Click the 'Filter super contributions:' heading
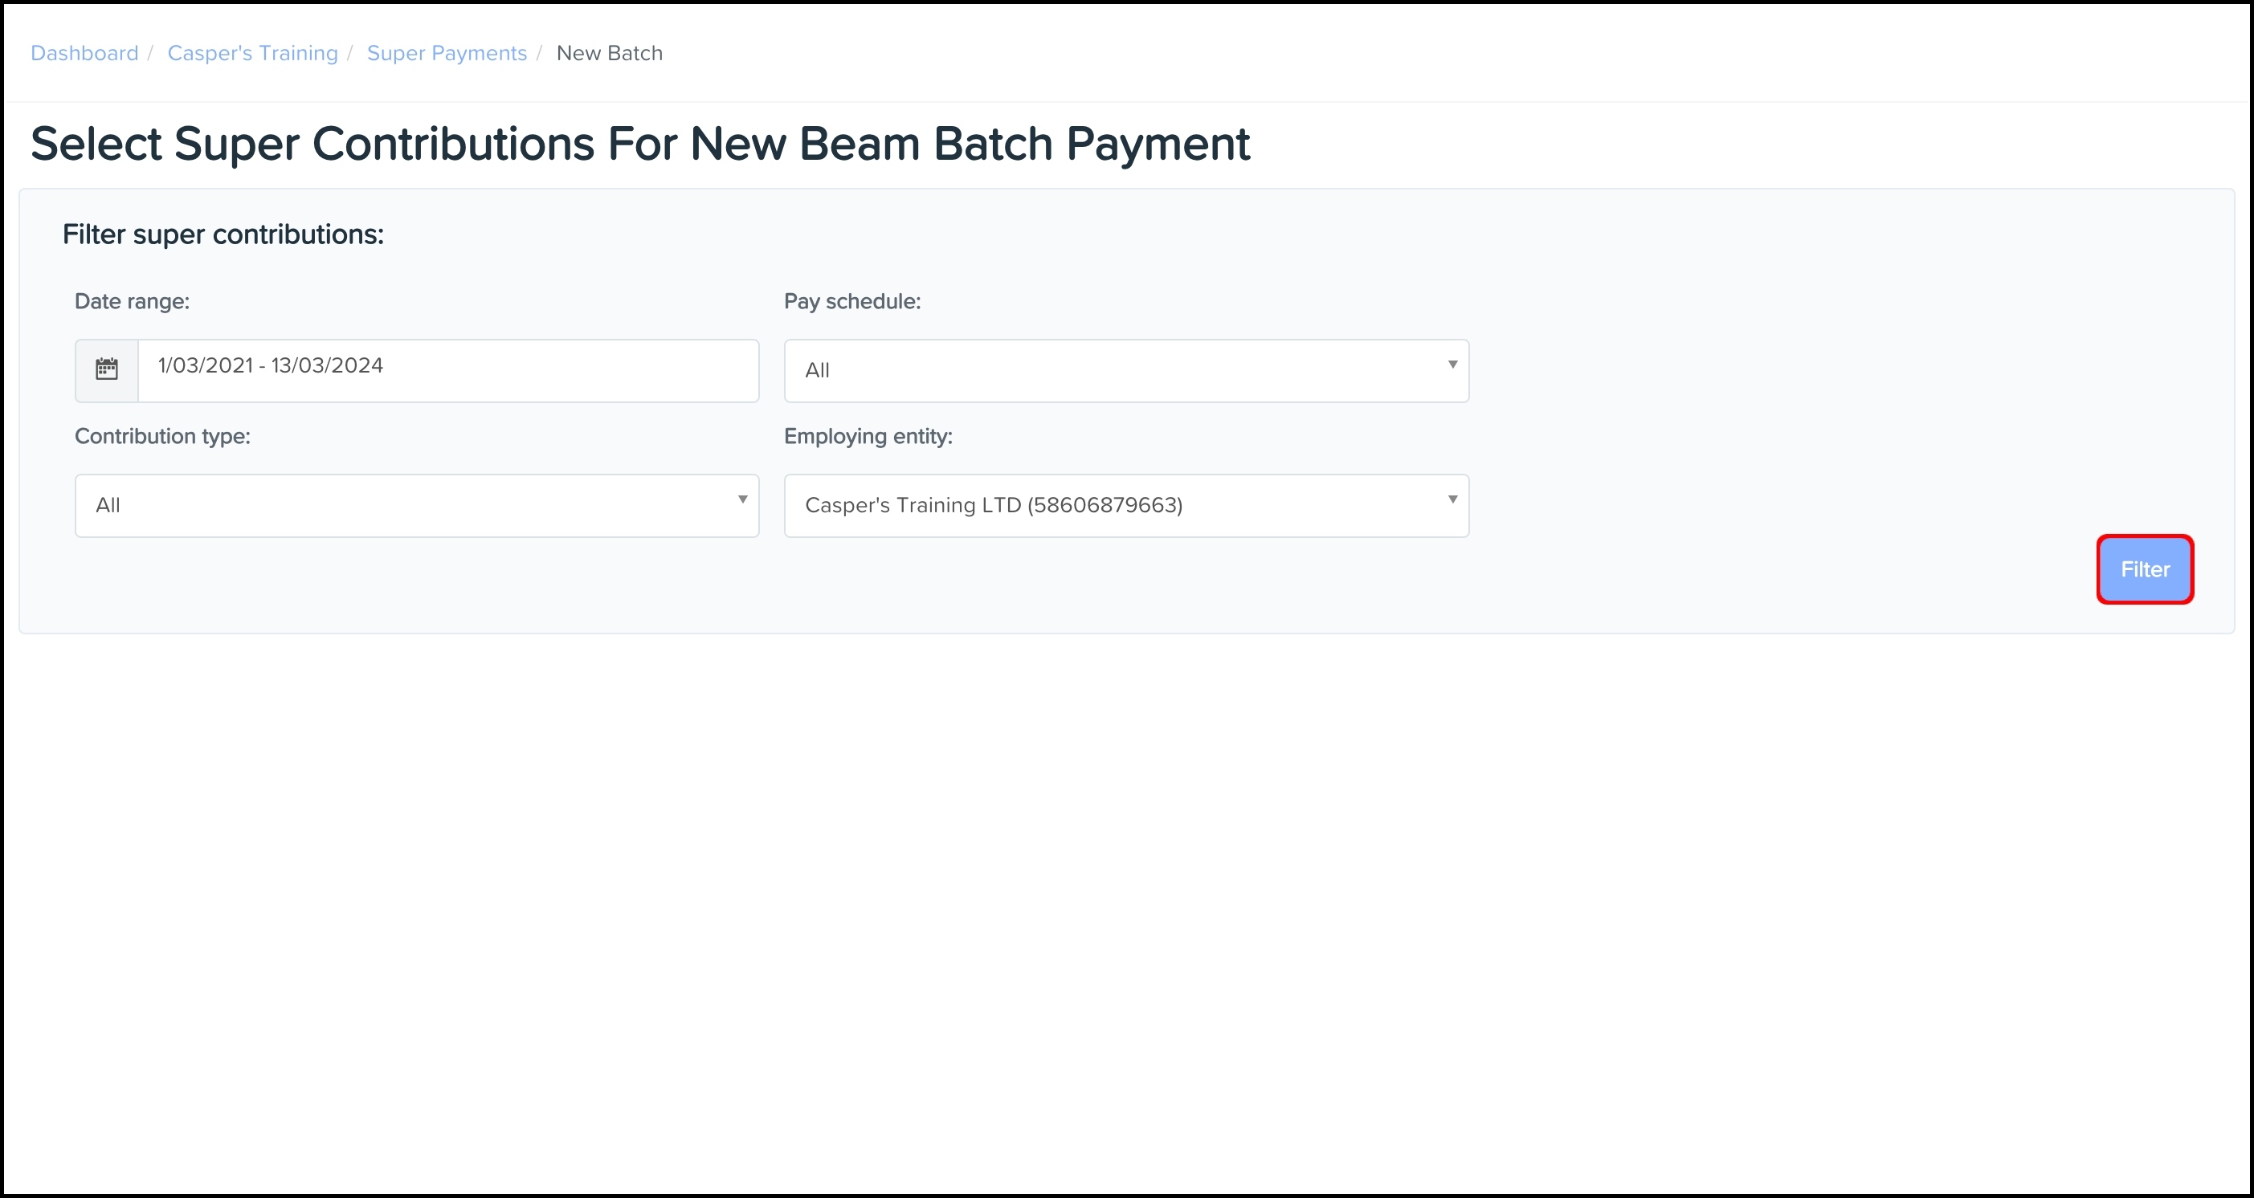2254x1198 pixels. point(223,234)
